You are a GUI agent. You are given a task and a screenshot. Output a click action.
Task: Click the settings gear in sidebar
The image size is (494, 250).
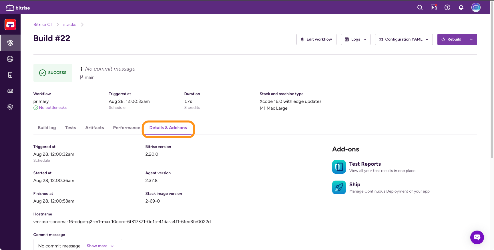tap(10, 107)
